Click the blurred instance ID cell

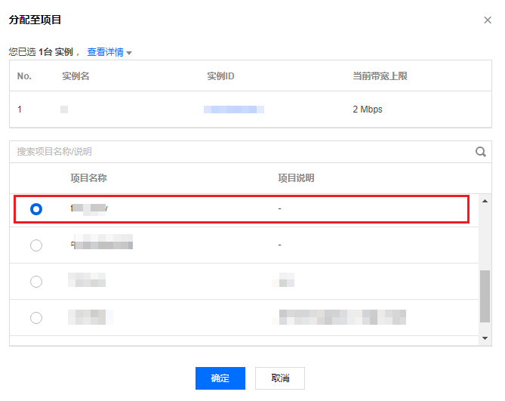234,110
